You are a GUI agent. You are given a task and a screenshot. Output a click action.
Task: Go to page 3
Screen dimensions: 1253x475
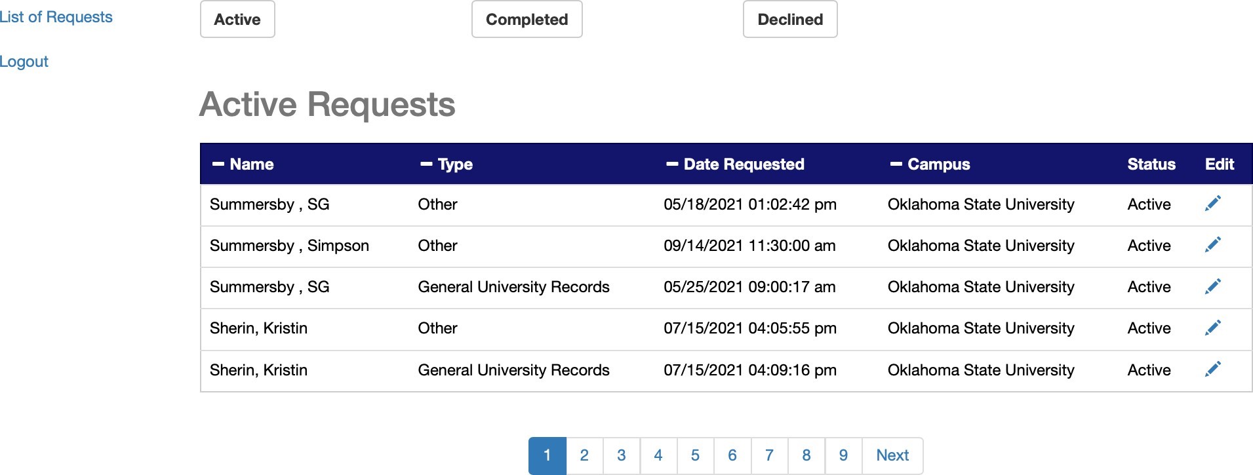(622, 455)
